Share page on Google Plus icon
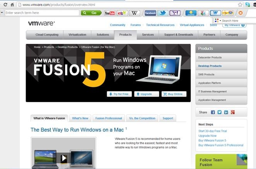Viewport: 256px width, 169px height. coord(233,112)
